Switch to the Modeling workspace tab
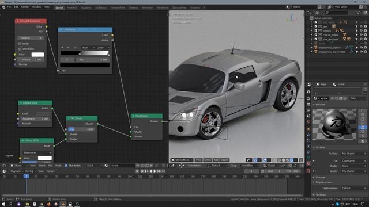The width and height of the screenshot is (369, 207). click(72, 7)
